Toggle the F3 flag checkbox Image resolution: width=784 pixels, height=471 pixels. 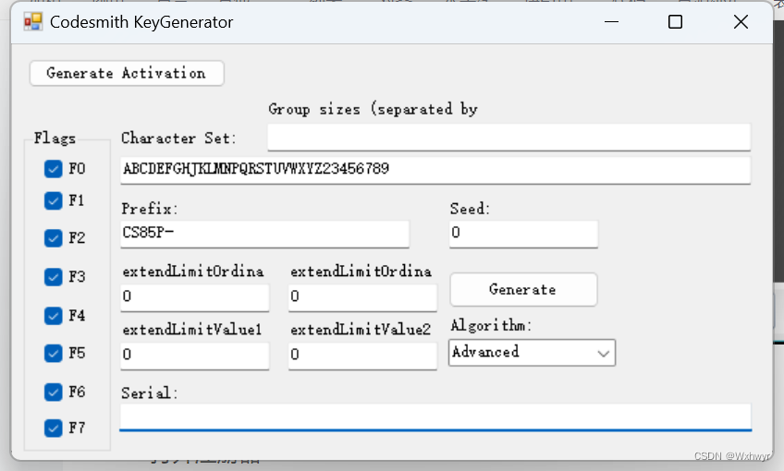[53, 277]
